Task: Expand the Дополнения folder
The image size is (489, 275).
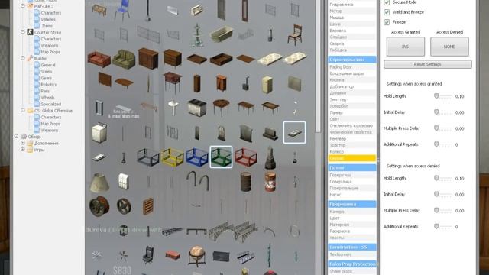Action: pyautogui.click(x=23, y=143)
